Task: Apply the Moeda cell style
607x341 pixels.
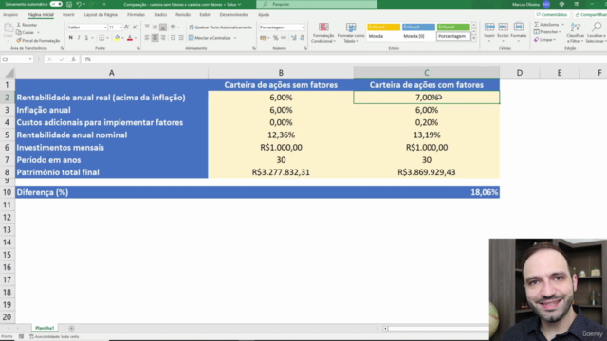Action: tap(383, 36)
